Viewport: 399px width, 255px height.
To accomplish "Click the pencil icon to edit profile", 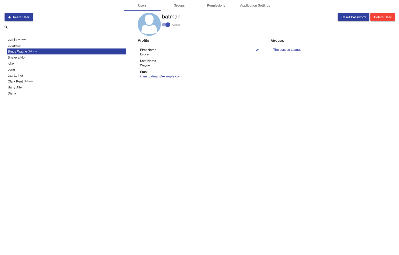I will [x=257, y=50].
